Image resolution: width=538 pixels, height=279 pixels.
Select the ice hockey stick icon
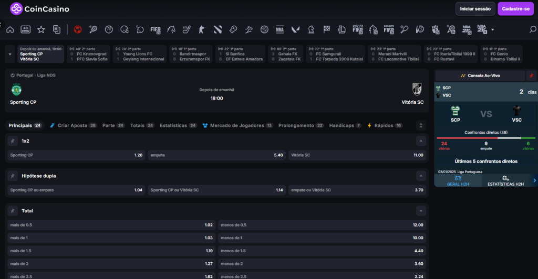(x=187, y=30)
